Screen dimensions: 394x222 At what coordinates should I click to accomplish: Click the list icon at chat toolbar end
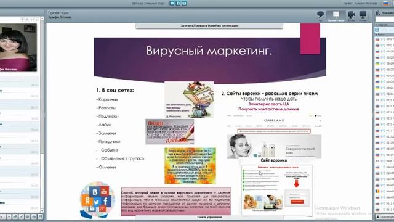(x=40, y=216)
